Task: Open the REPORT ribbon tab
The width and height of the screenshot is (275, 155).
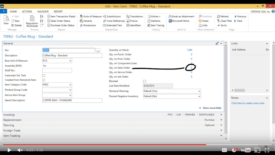Action: 58,11
